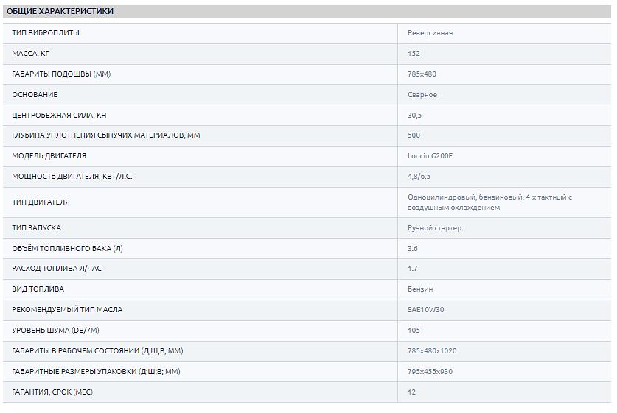This screenshot has width=617, height=413.
Task: Click the SAE10W30 oil type value
Action: [425, 310]
